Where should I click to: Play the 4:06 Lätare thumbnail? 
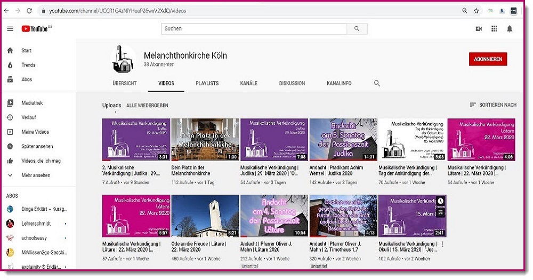coord(481,140)
